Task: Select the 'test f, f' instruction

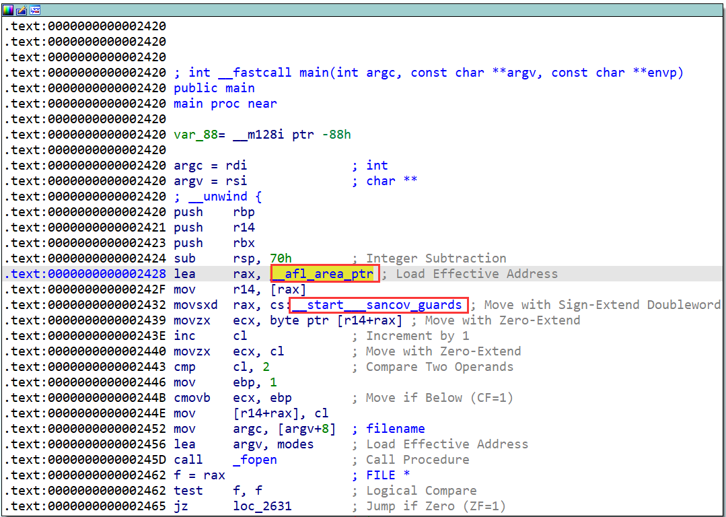Action: point(218,491)
